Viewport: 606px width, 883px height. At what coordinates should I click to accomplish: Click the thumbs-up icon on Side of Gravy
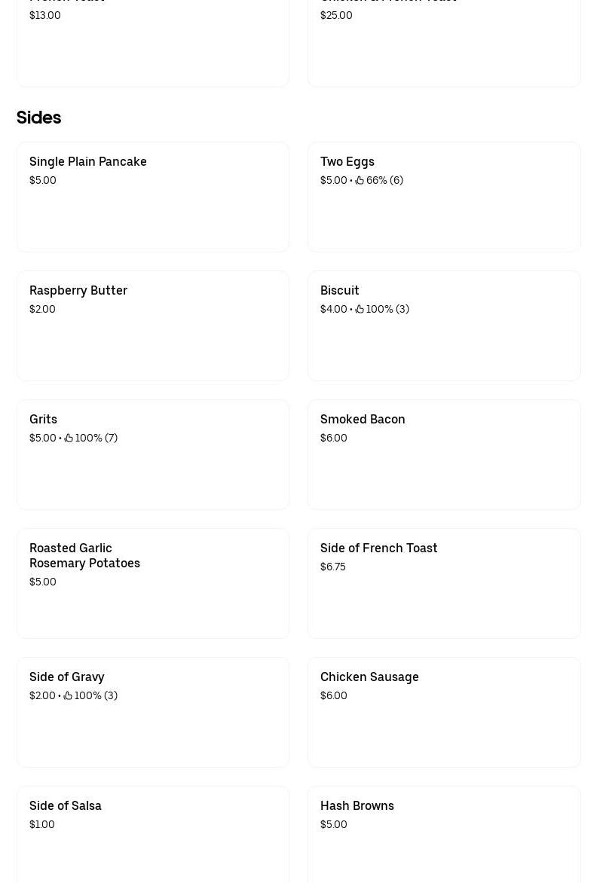[69, 695]
